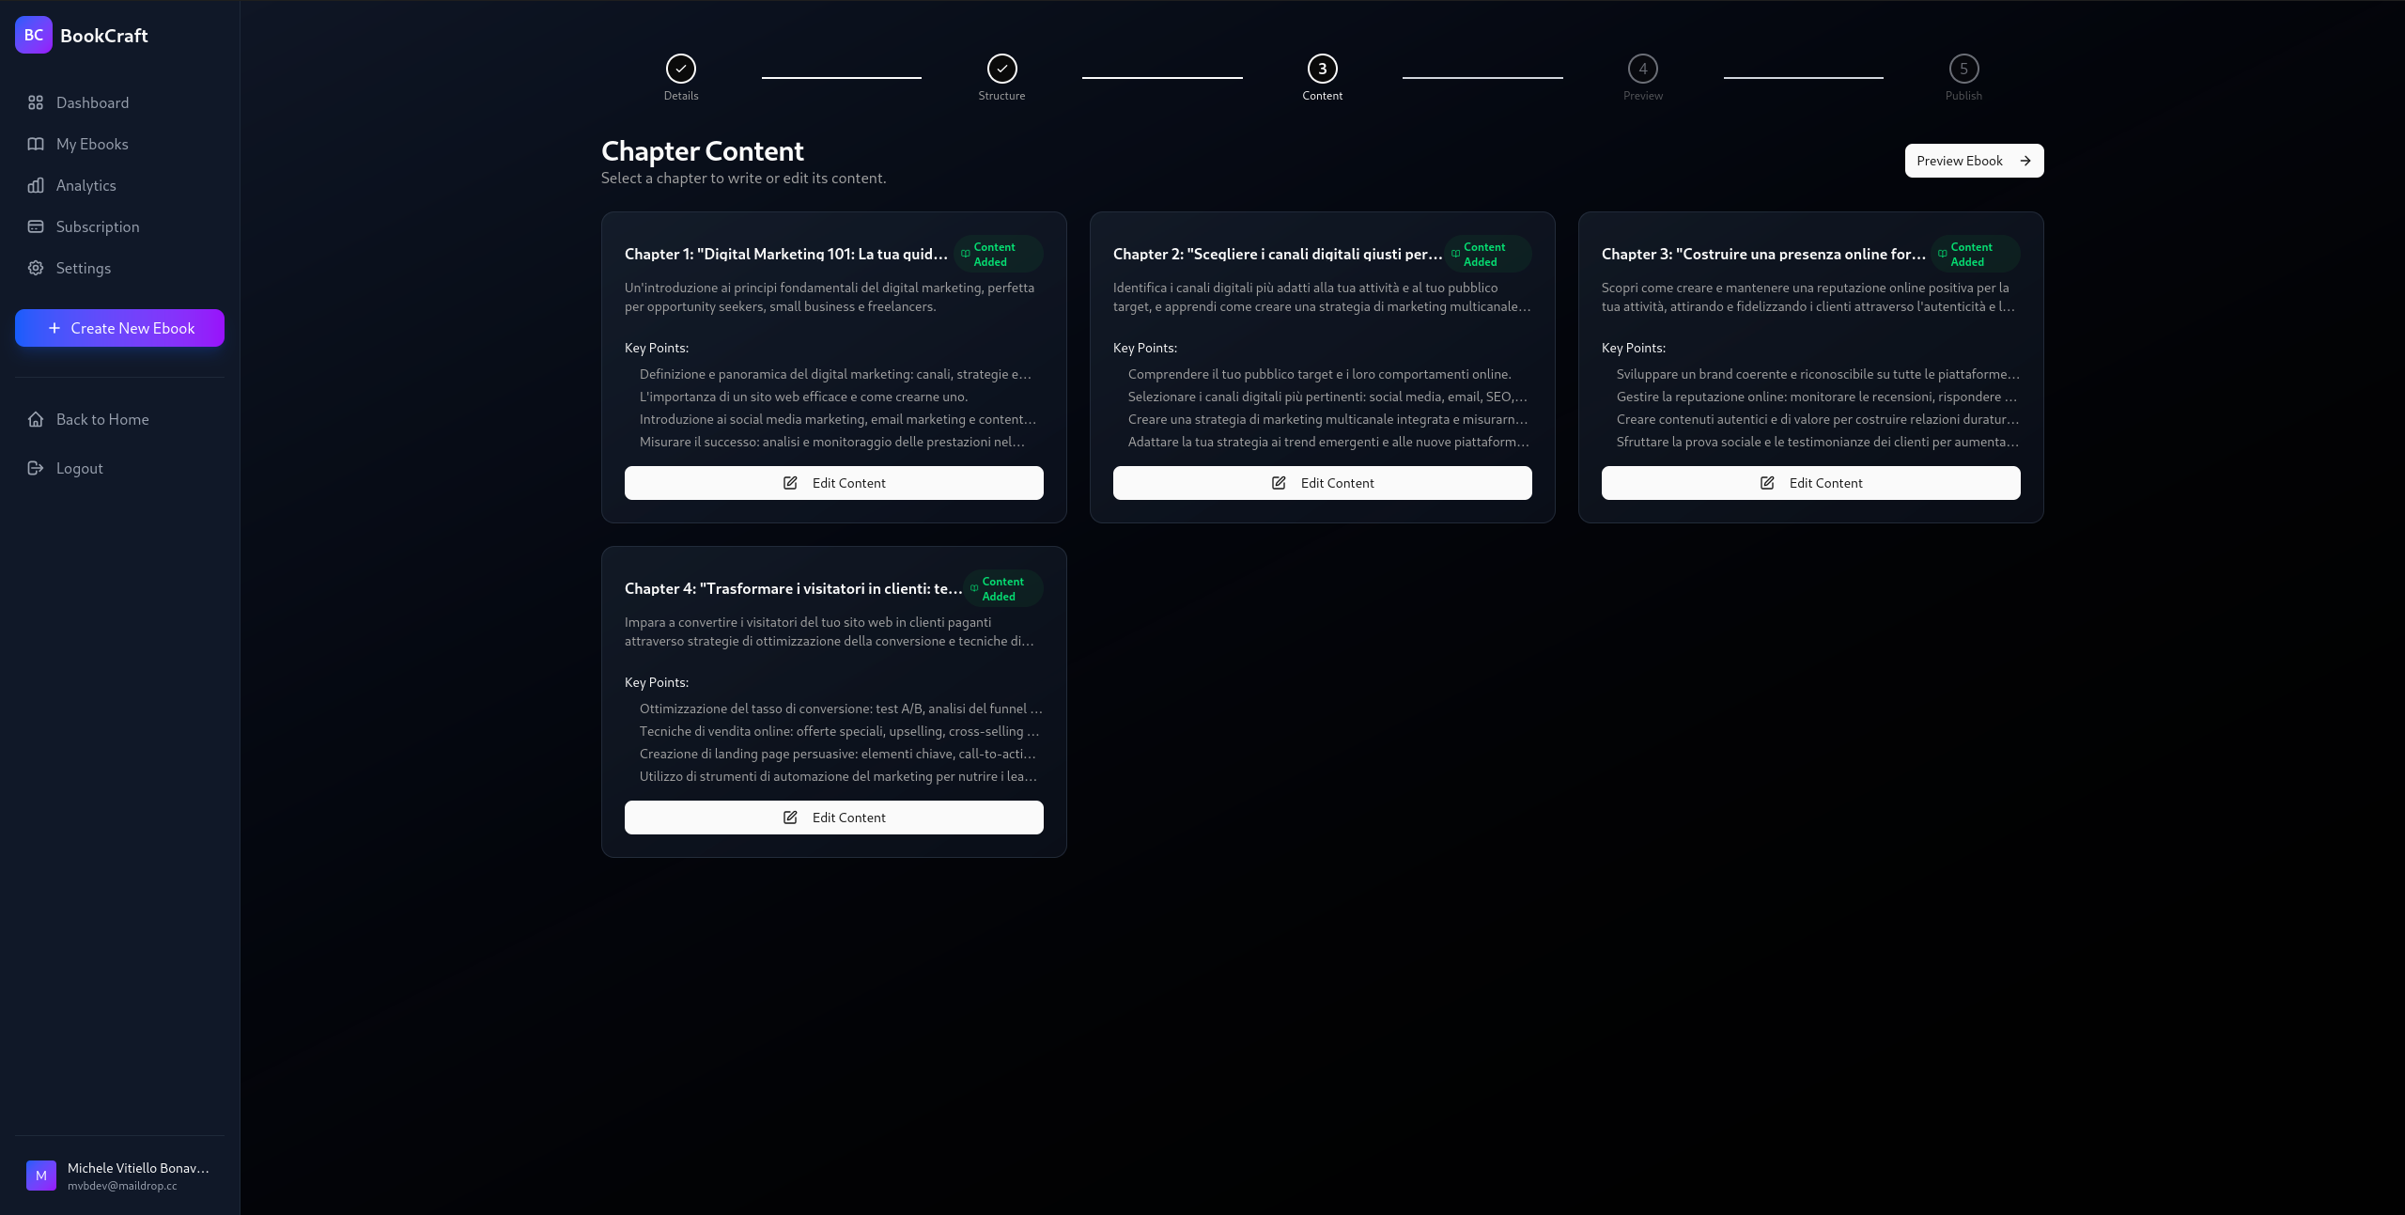Edit Content for Chapter 2
Viewport: 2405px width, 1215px height.
tap(1322, 483)
